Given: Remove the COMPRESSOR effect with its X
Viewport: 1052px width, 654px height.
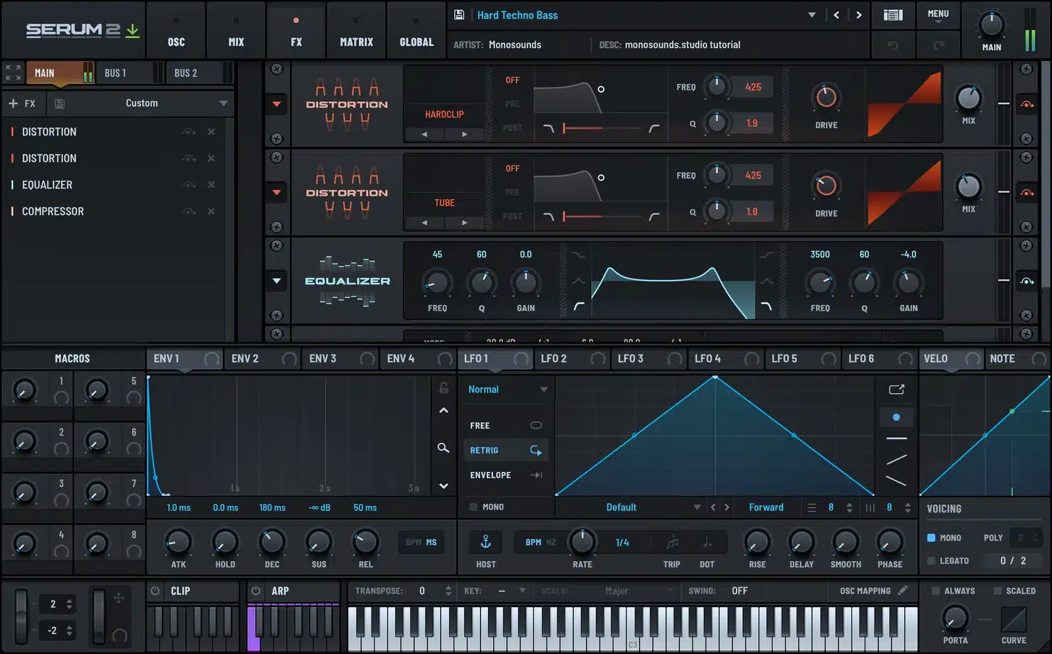Looking at the screenshot, I should point(211,211).
